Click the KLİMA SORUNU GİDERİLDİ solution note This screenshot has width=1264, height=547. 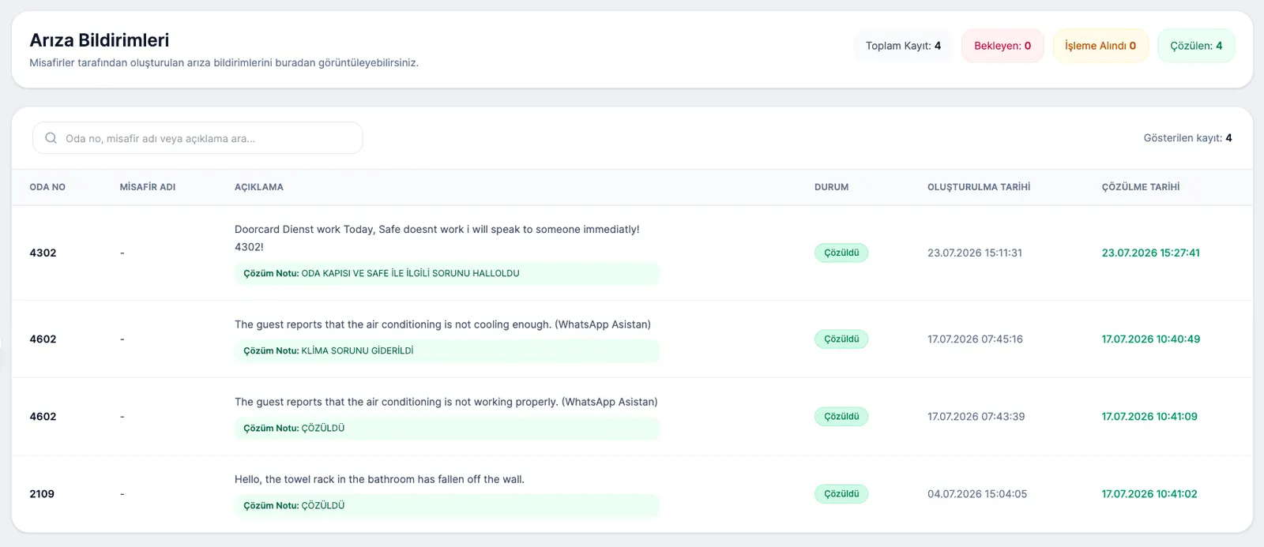tap(447, 350)
